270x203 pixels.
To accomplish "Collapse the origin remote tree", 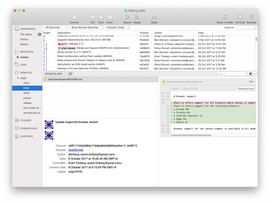I will (x=18, y=78).
